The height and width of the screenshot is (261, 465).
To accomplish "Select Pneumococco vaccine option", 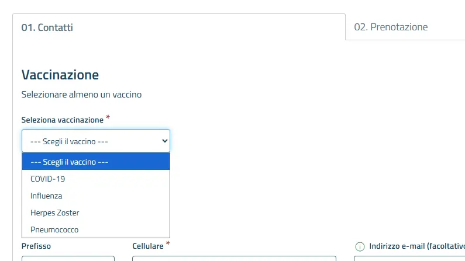I will 54,229.
